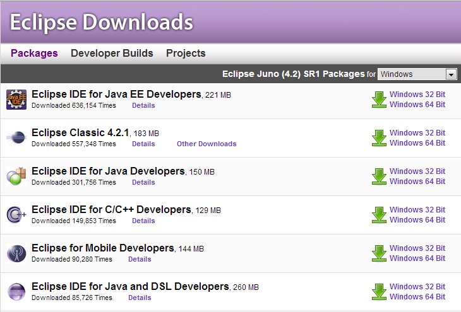Open the Windows platform dropdown

coord(417,74)
